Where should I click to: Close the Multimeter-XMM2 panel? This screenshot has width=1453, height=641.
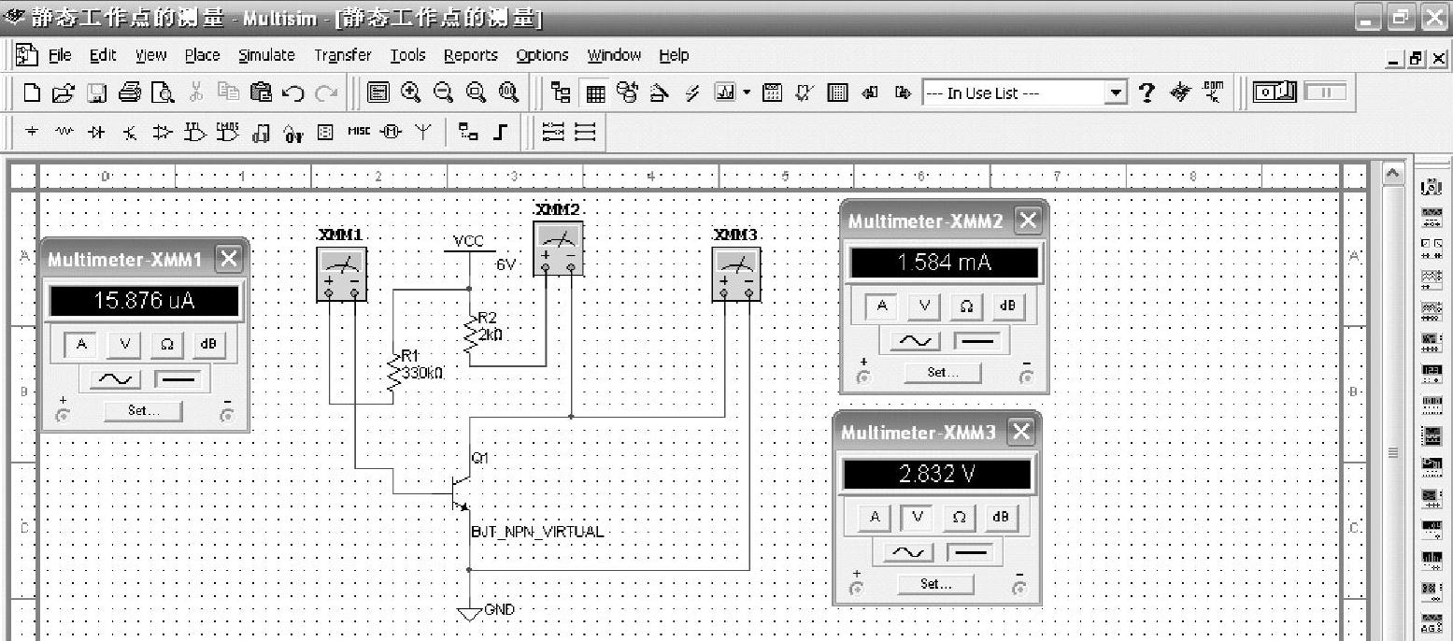click(1028, 221)
